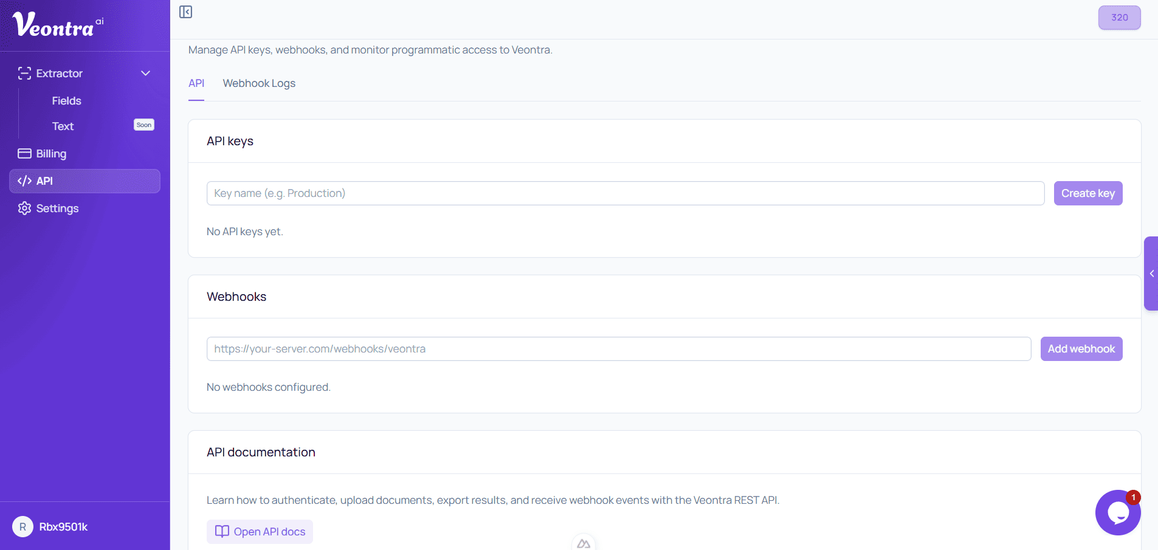Open the chat support bubble
Image resolution: width=1158 pixels, height=550 pixels.
(1117, 513)
